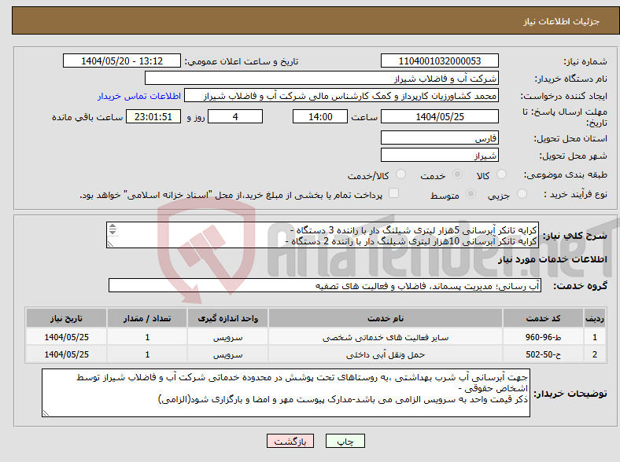The height and width of the screenshot is (462, 620).
Task: Click the remaining days field 4
Action: pos(235,116)
